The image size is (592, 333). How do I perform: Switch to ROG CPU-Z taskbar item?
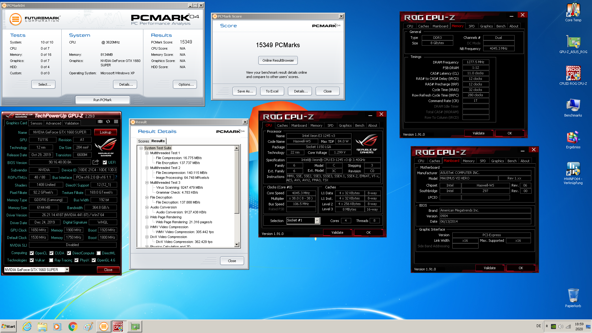pyautogui.click(x=119, y=327)
